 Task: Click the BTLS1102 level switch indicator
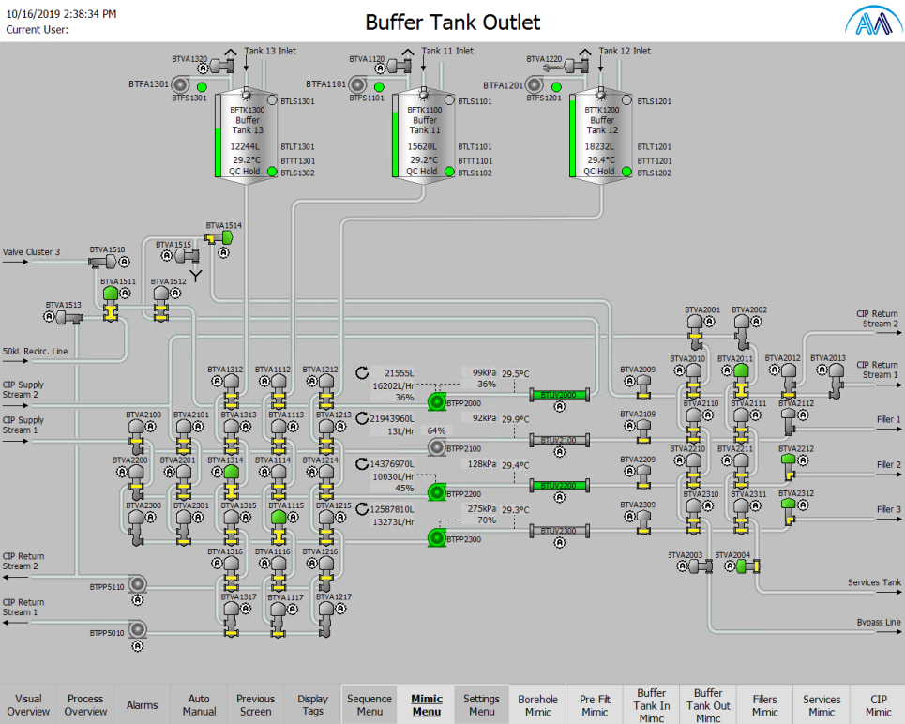449,172
